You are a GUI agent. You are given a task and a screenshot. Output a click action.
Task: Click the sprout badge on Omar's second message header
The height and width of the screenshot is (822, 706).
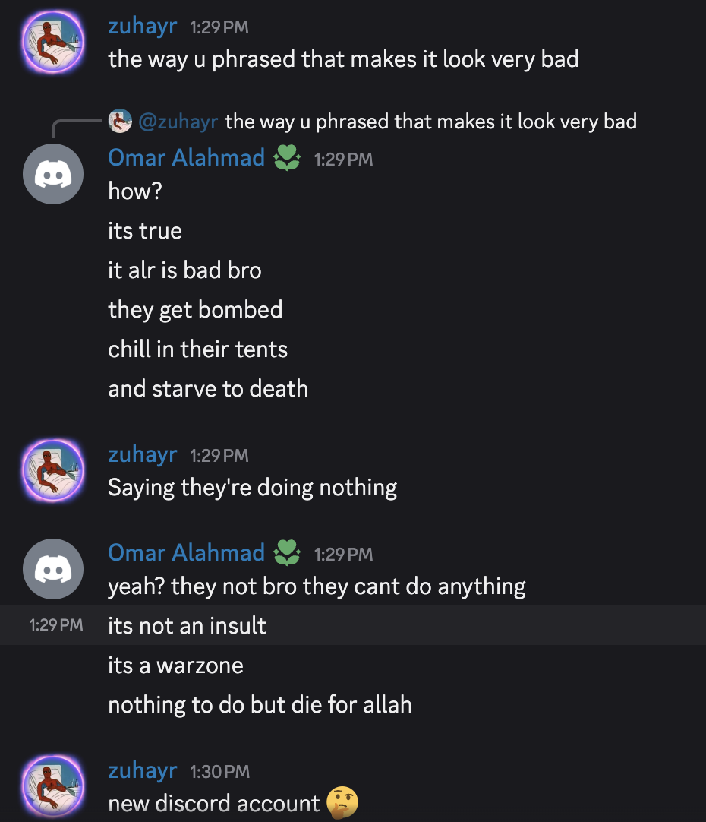[x=286, y=553]
